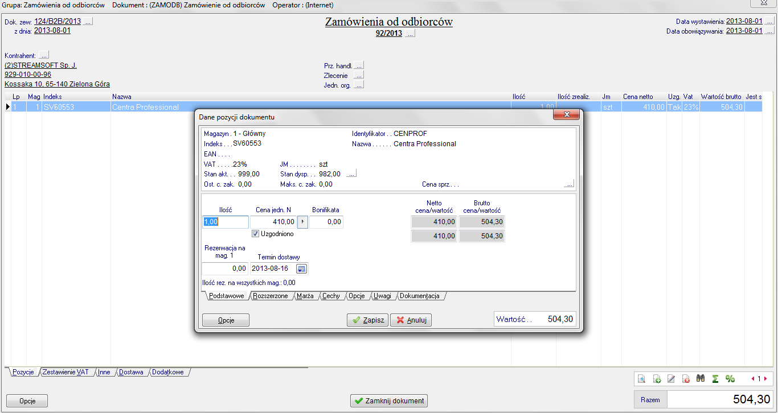
Task: Switch to Rozszerzone tab in dialog
Action: click(271, 296)
